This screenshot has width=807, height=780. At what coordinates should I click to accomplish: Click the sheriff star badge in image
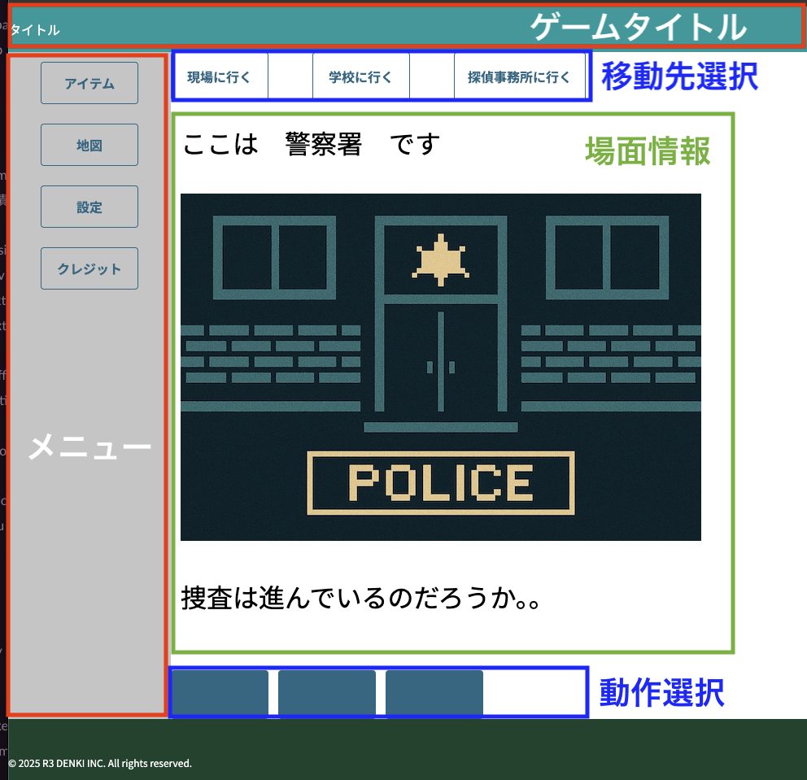(440, 259)
